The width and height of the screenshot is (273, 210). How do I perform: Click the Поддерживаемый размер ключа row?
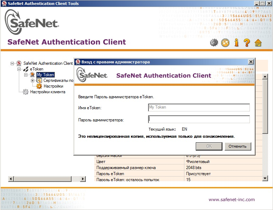(178, 168)
